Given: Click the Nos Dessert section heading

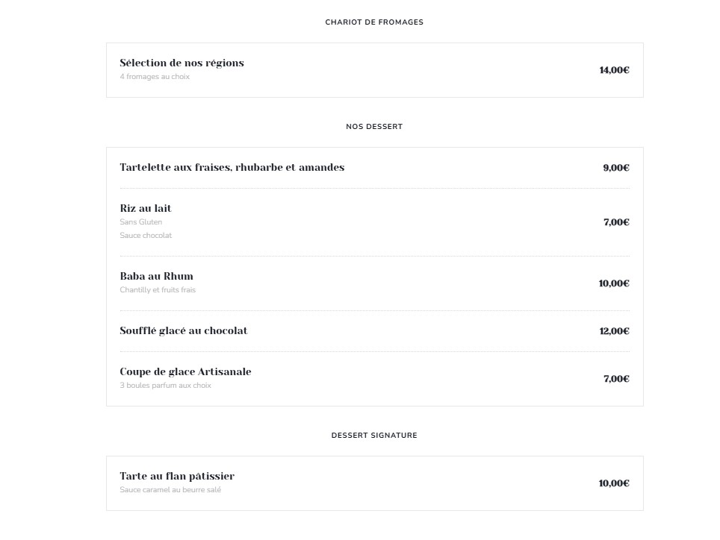Looking at the screenshot, I should (x=373, y=127).
